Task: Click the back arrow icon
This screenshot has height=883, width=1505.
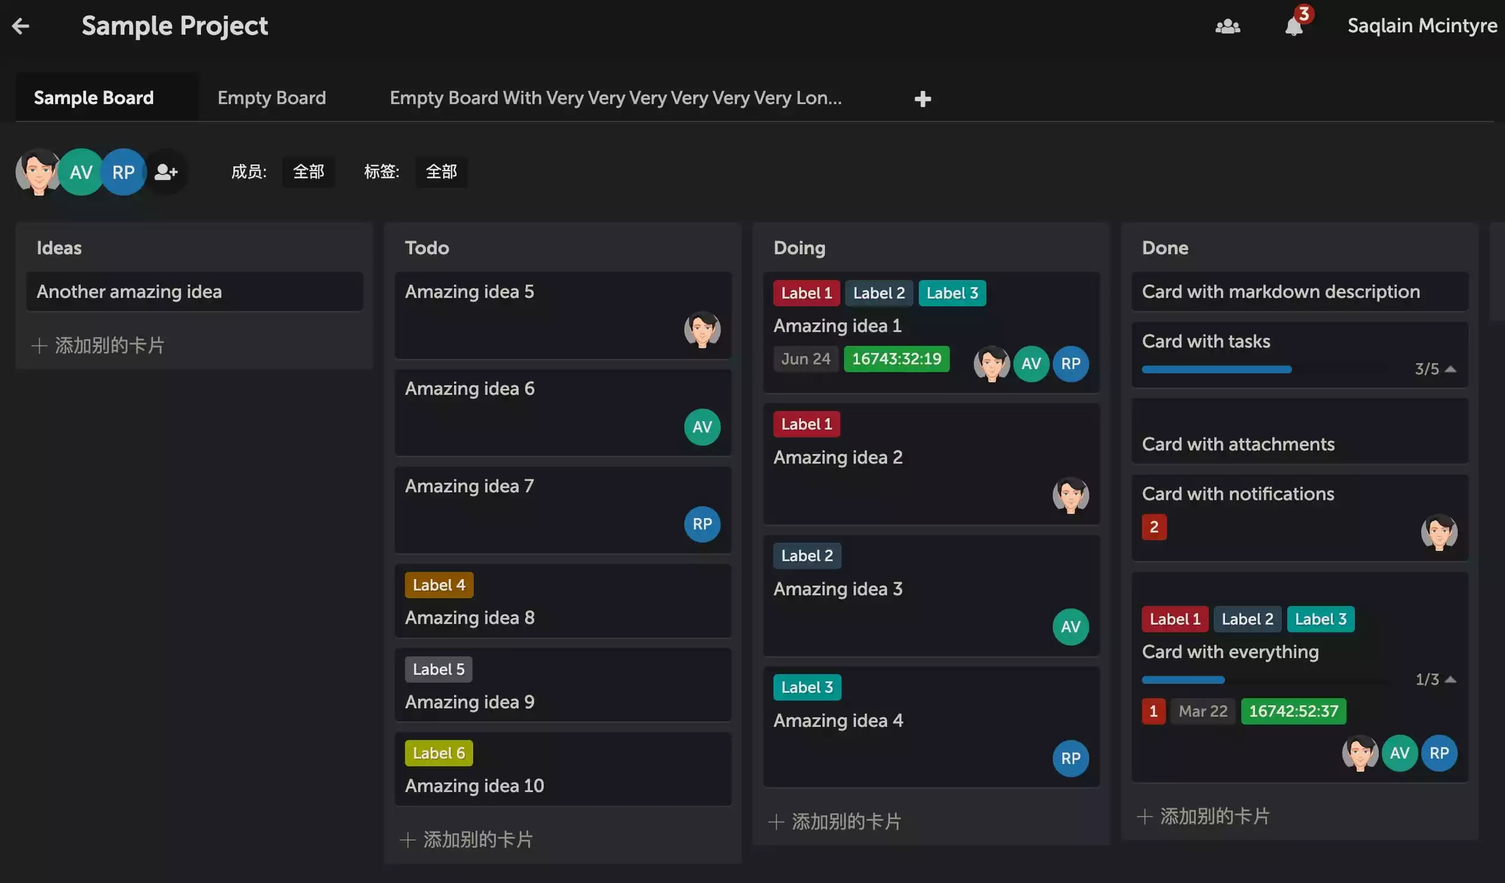Action: (x=21, y=26)
